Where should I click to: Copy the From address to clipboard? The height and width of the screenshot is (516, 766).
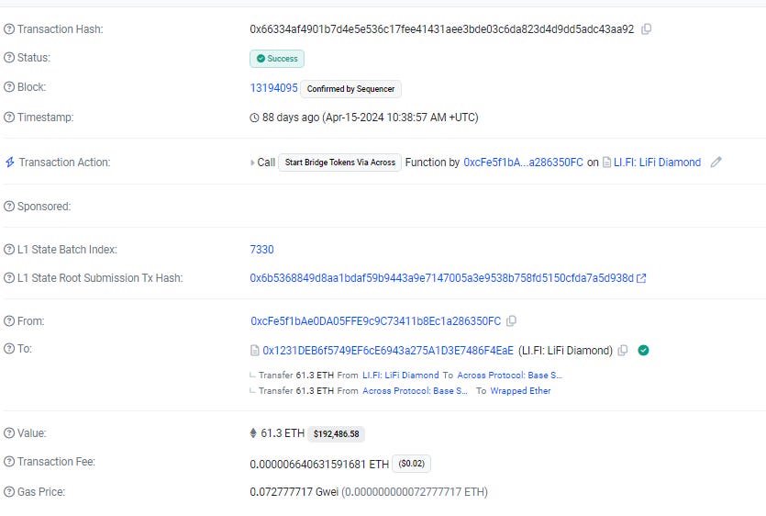(512, 320)
